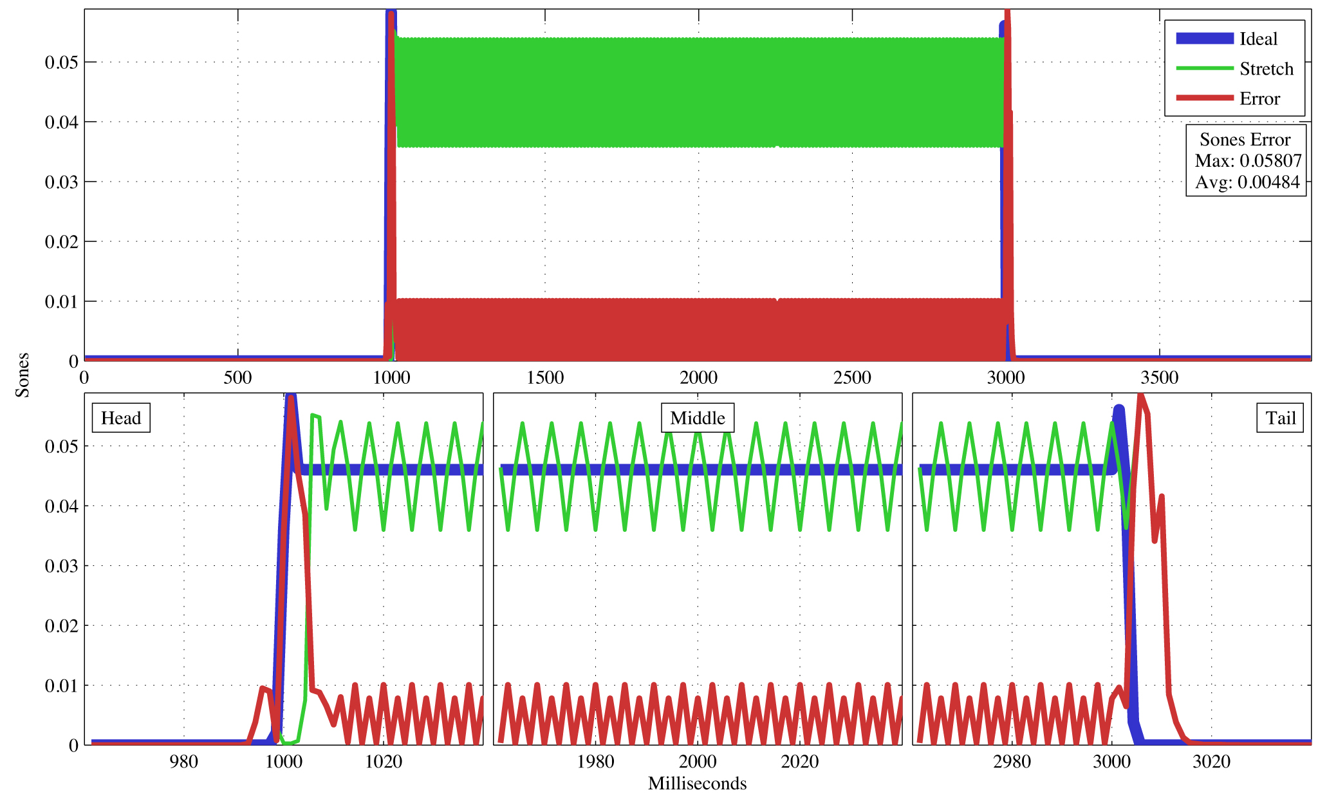Viewport: 1318px width, 810px height.
Task: Click the 3020 tick in Tail plot
Action: tap(1211, 762)
